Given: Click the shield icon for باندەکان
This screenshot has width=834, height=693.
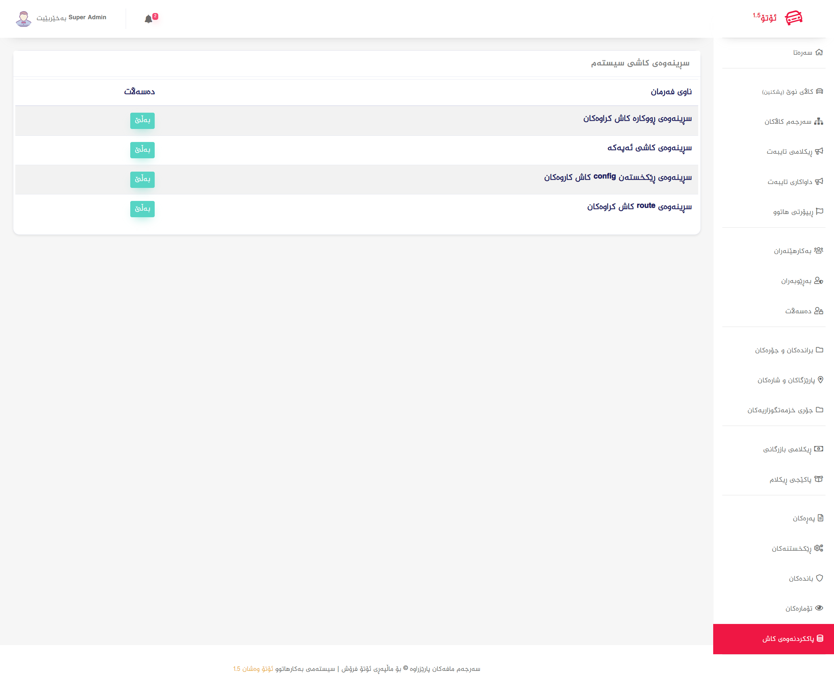Looking at the screenshot, I should pyautogui.click(x=819, y=578).
